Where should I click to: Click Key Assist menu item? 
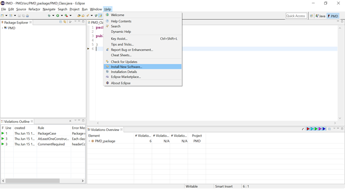[142, 39]
